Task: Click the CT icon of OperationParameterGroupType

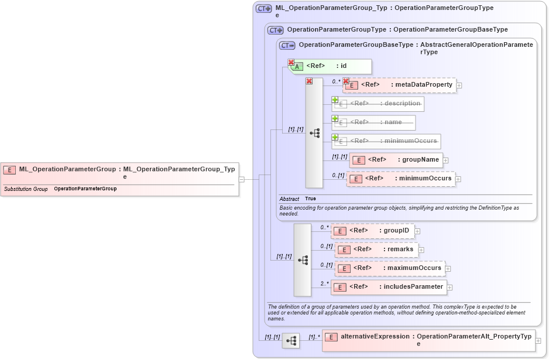Action: 275,29
